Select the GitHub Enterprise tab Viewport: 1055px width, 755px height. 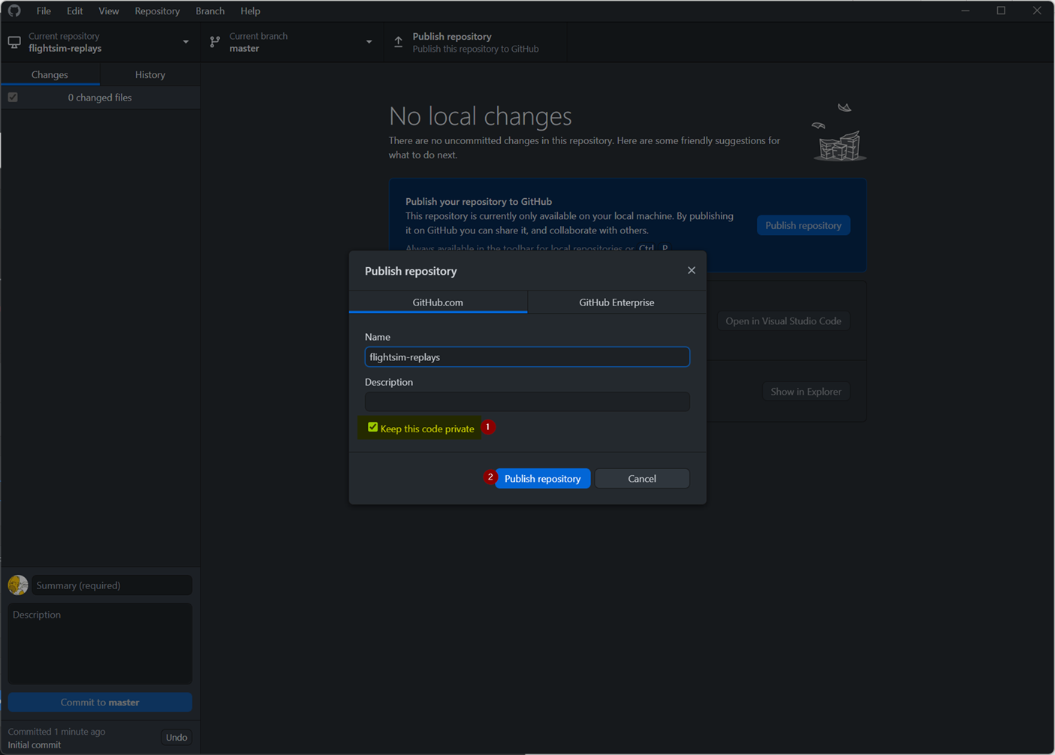coord(616,302)
